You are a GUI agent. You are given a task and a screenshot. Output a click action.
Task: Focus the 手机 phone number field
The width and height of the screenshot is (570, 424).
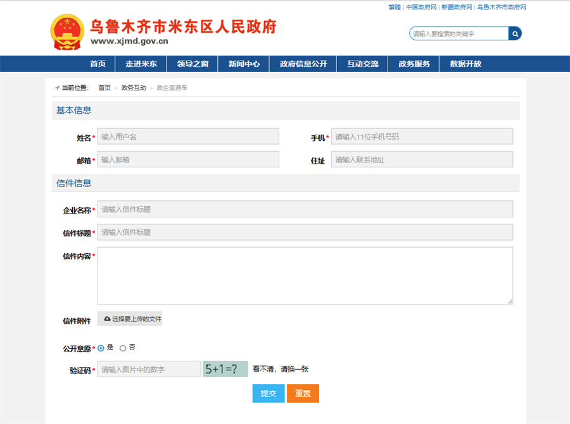tap(422, 136)
